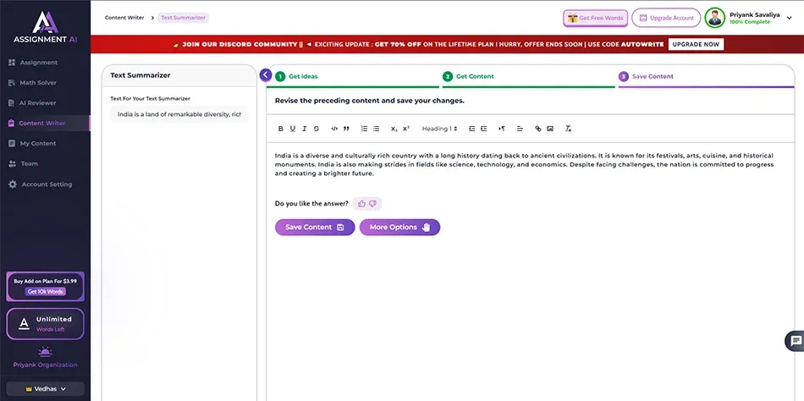Give the answer a thumbs down
This screenshot has width=804, height=401.
[x=372, y=203]
